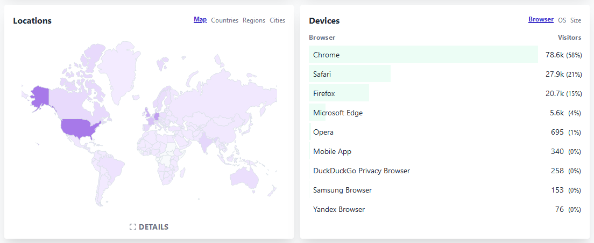Click the expand icon next to DETAILS
This screenshot has width=594, height=243.
coord(133,227)
